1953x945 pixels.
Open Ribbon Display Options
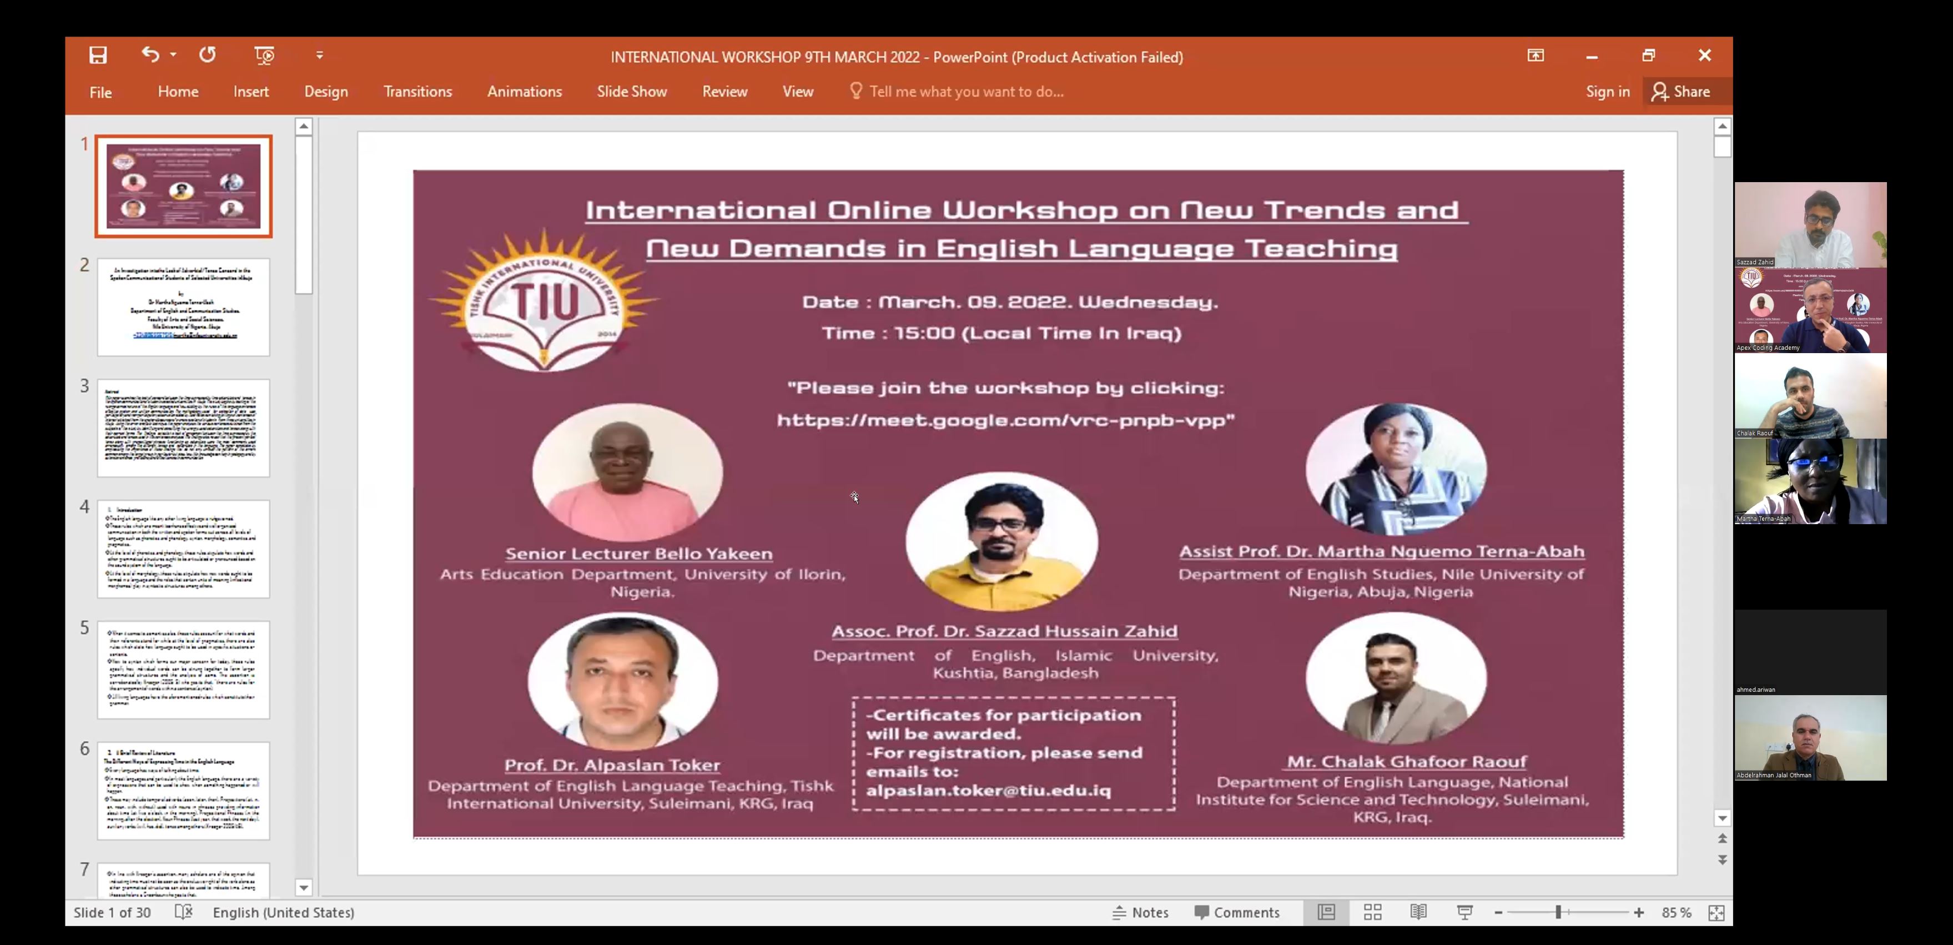pos(1536,56)
